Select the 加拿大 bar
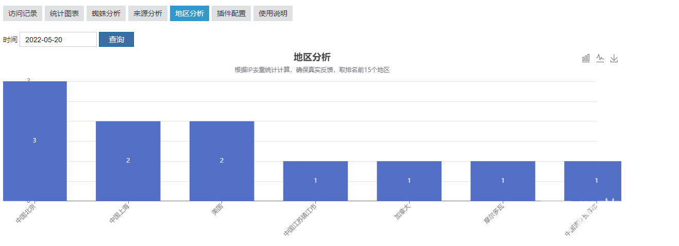Screen dimensions: 679x246 (409, 181)
